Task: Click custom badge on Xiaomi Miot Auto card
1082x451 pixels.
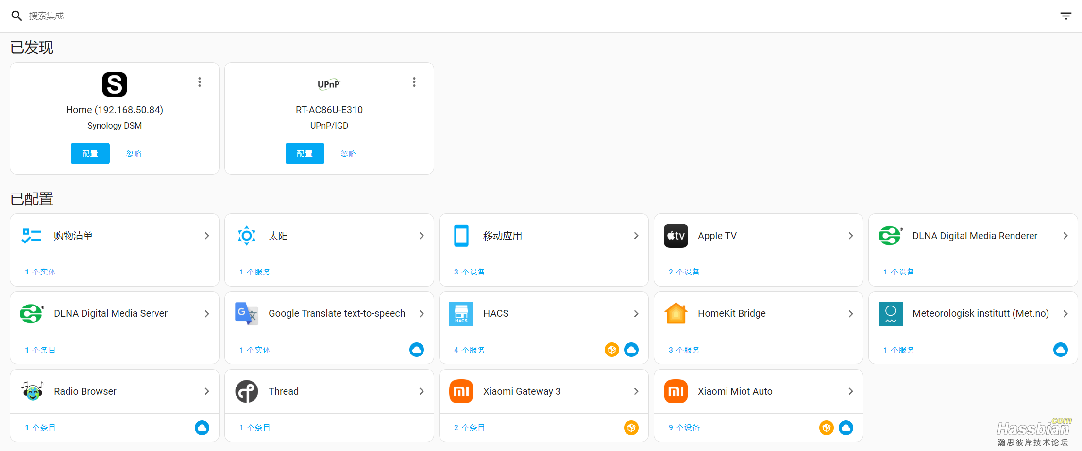Action: 827,428
